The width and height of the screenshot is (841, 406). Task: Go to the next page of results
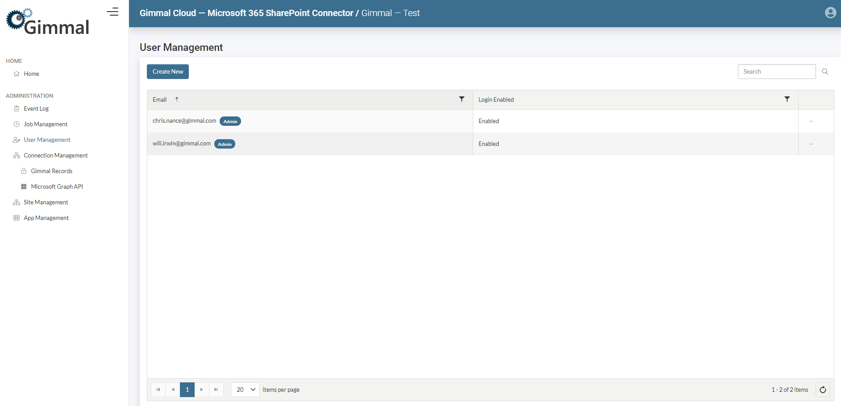point(202,389)
